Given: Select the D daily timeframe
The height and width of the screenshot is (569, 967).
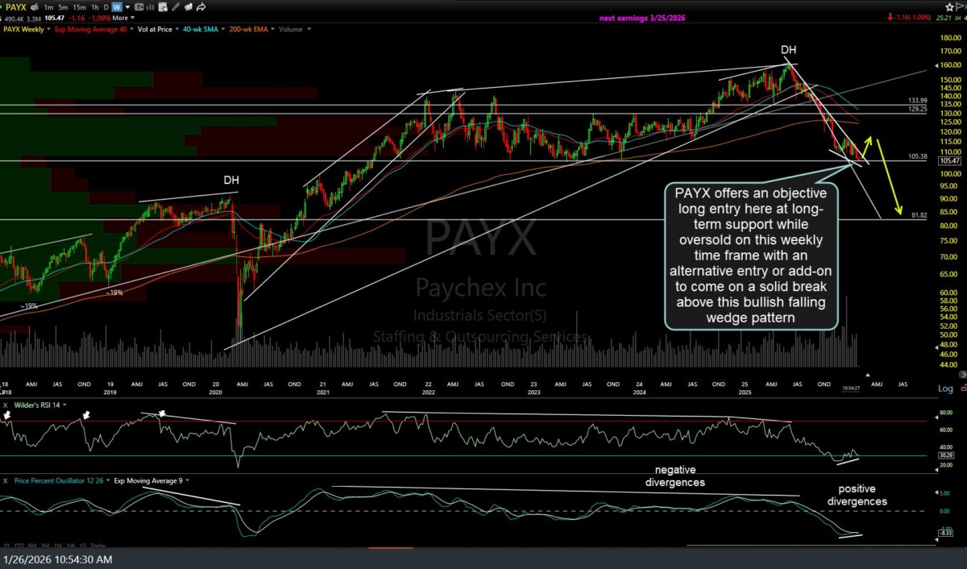Looking at the screenshot, I should (106, 7).
